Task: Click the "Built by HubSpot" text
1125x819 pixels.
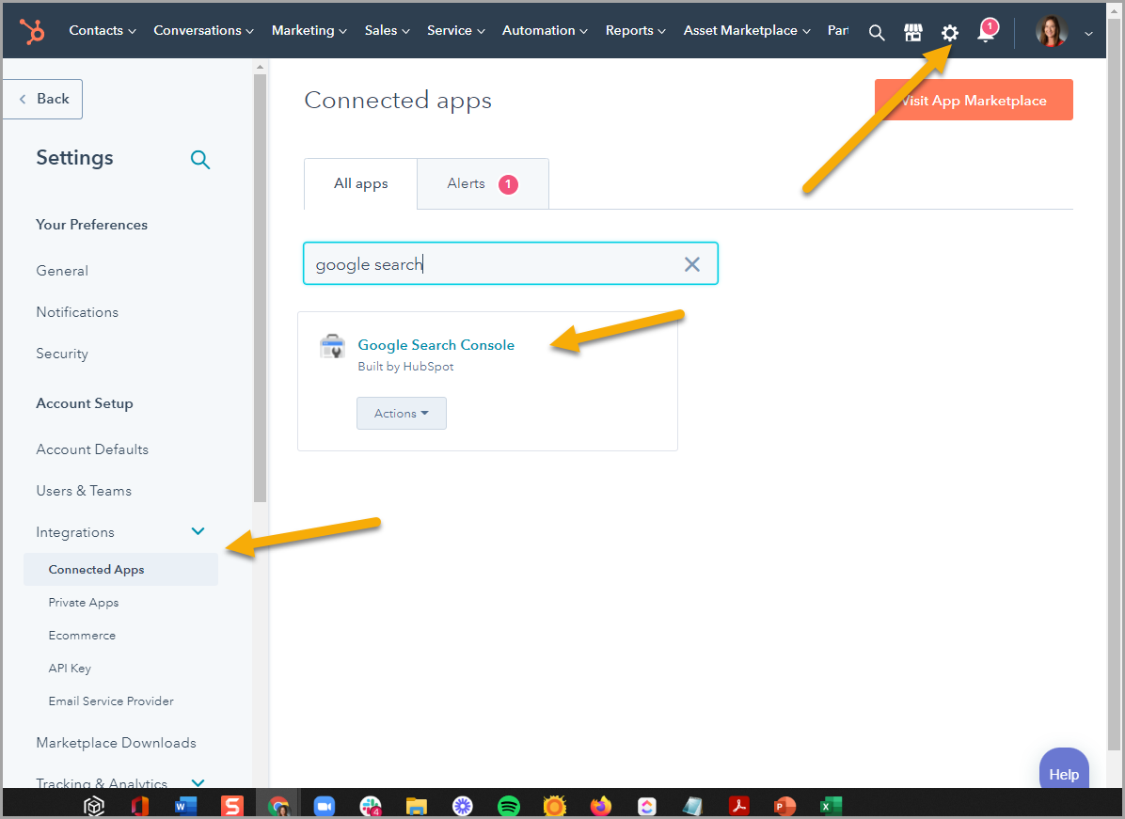Action: (x=406, y=367)
